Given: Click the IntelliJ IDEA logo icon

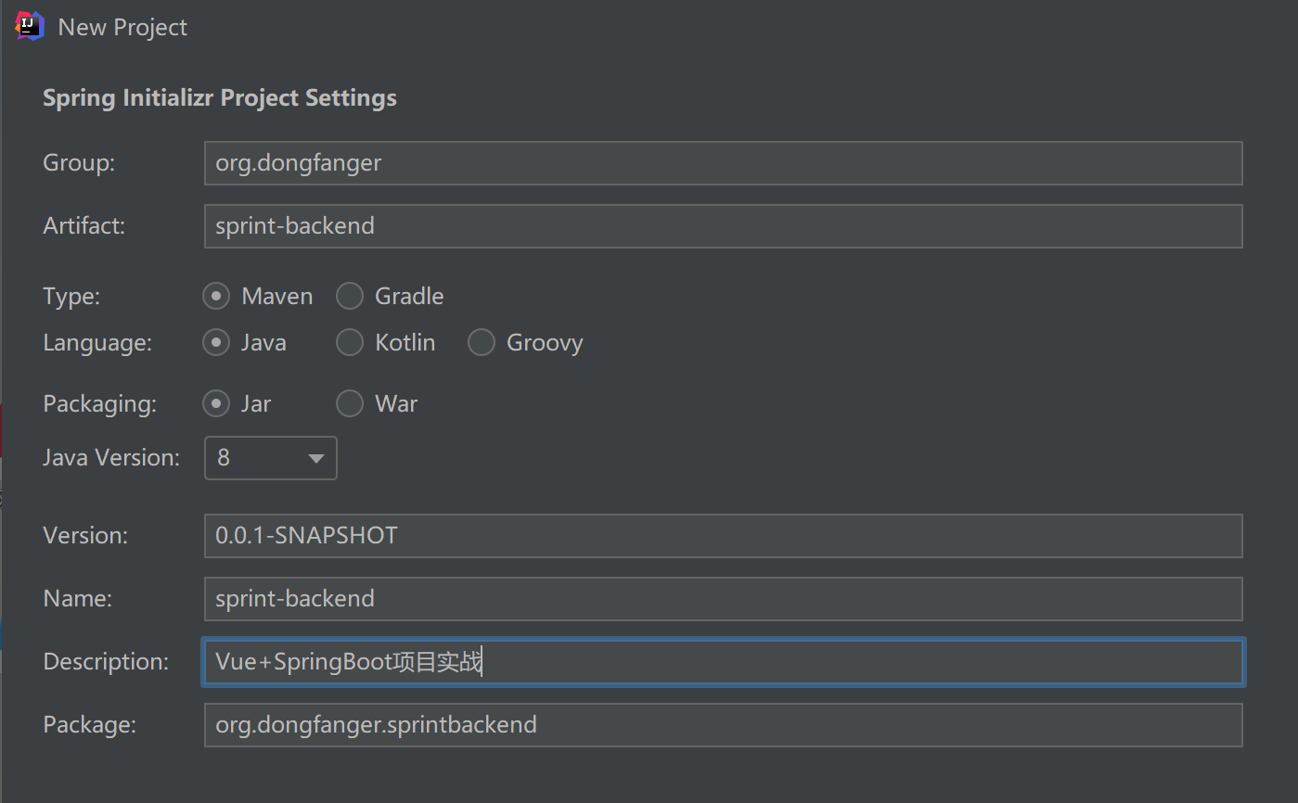Looking at the screenshot, I should 30,26.
